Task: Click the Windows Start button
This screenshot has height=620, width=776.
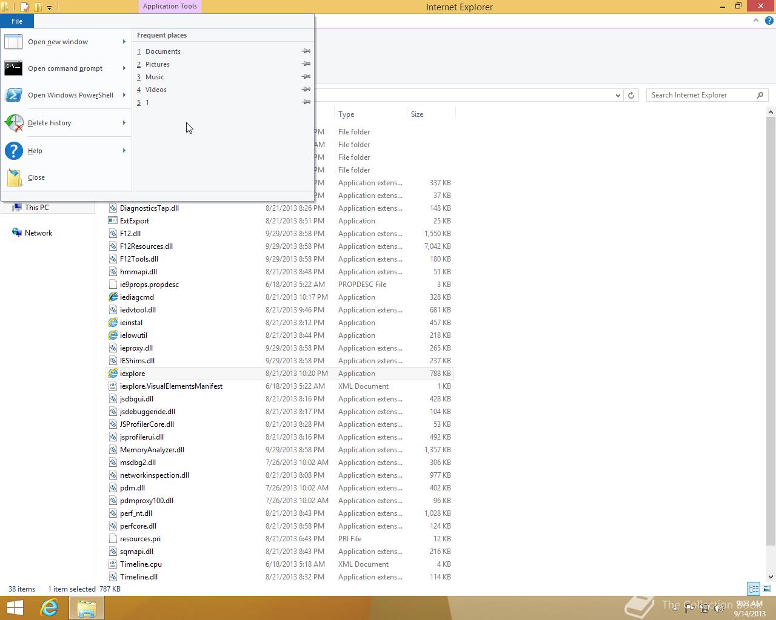Action: (x=15, y=608)
